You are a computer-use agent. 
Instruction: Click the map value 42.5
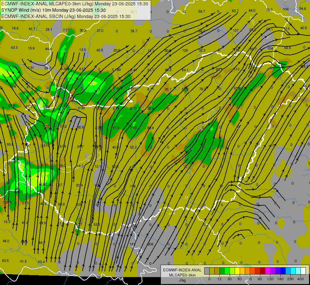tap(100, 50)
